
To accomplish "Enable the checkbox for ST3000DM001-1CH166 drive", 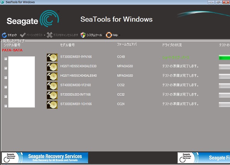I will [x=5, y=106].
